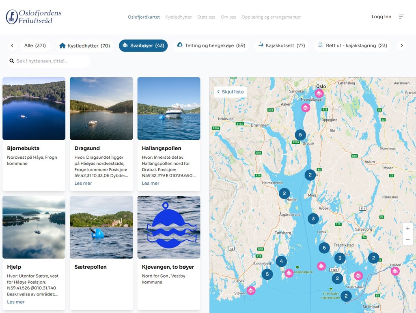Toggle the Svaibøyer (43) filter

pyautogui.click(x=143, y=45)
